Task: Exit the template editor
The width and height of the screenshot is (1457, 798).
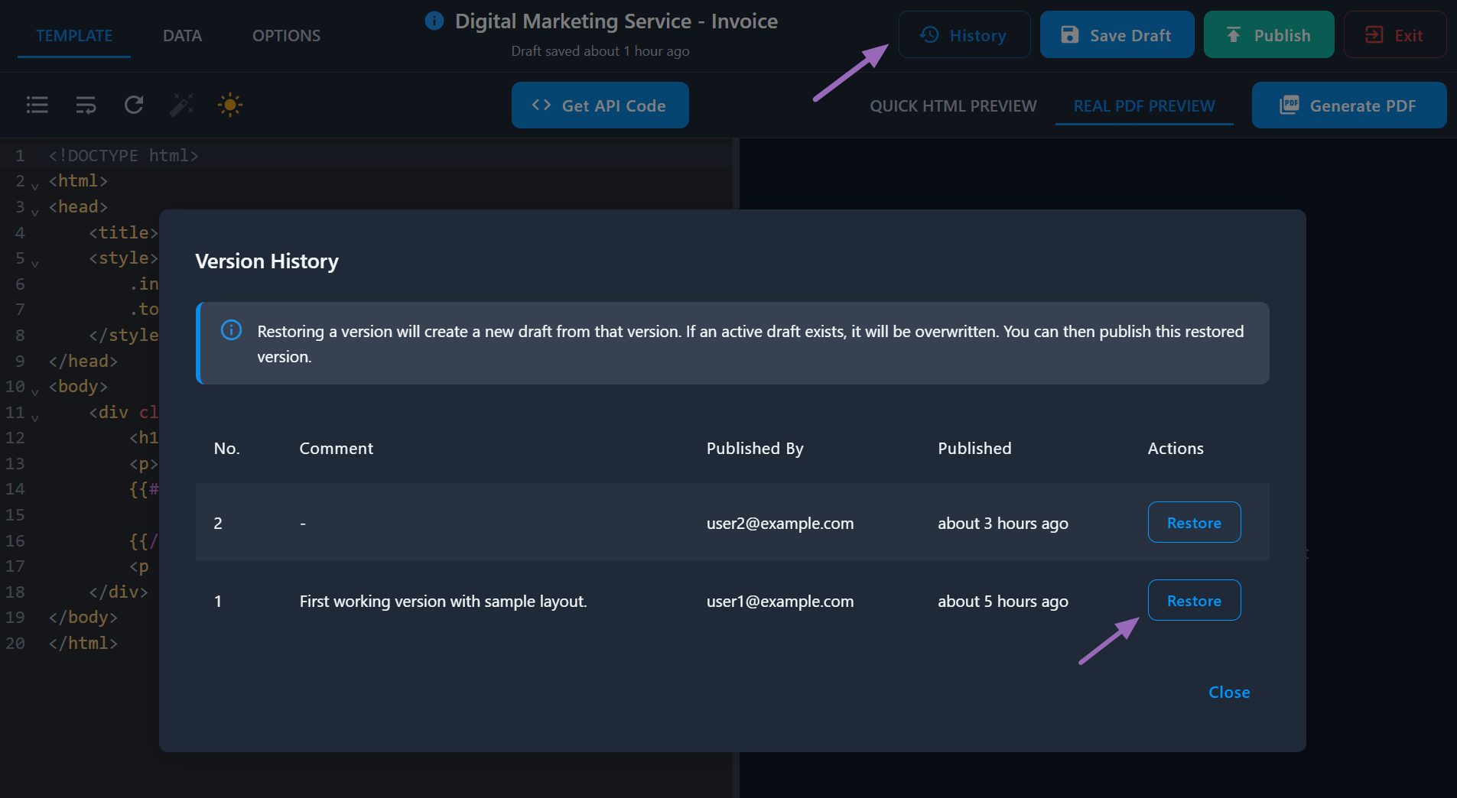Action: [x=1394, y=35]
